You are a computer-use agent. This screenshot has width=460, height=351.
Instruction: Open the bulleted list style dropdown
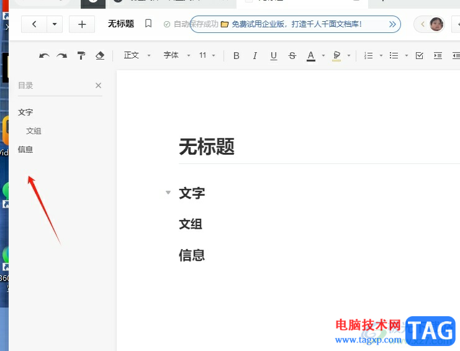407,55
